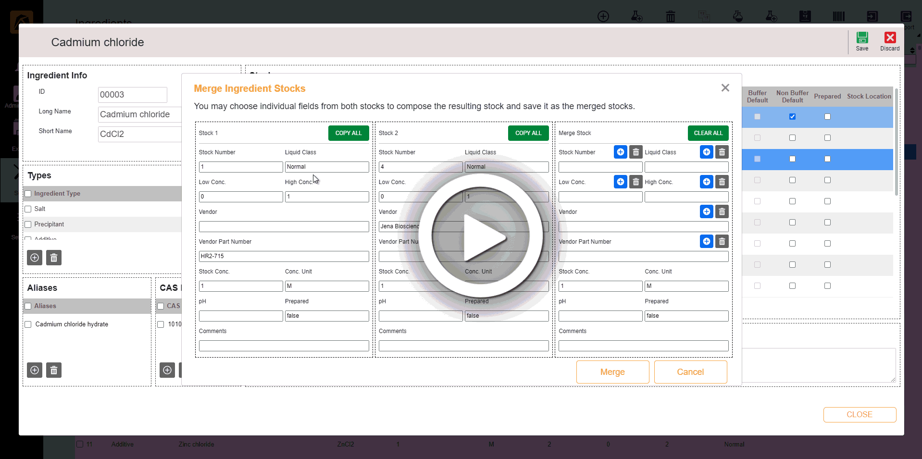Toggle the Precipitant checkbox
The width and height of the screenshot is (922, 459).
pos(28,224)
